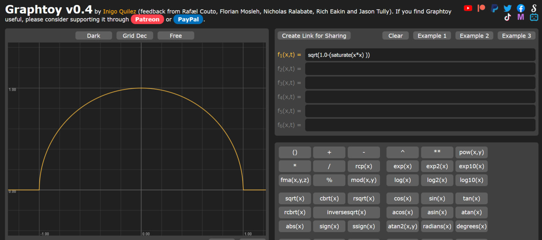The height and width of the screenshot is (240, 542).
Task: Insert tan(x) function
Action: pos(472,198)
